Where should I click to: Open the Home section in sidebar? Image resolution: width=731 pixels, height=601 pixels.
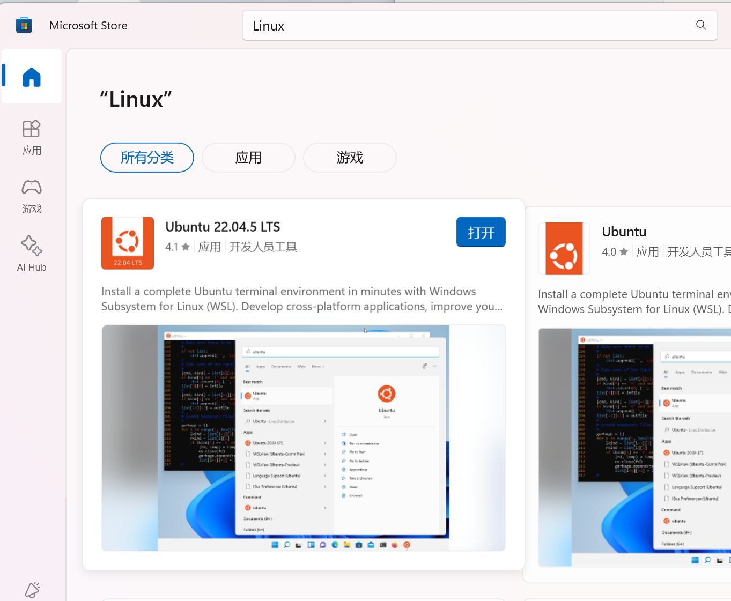point(32,77)
